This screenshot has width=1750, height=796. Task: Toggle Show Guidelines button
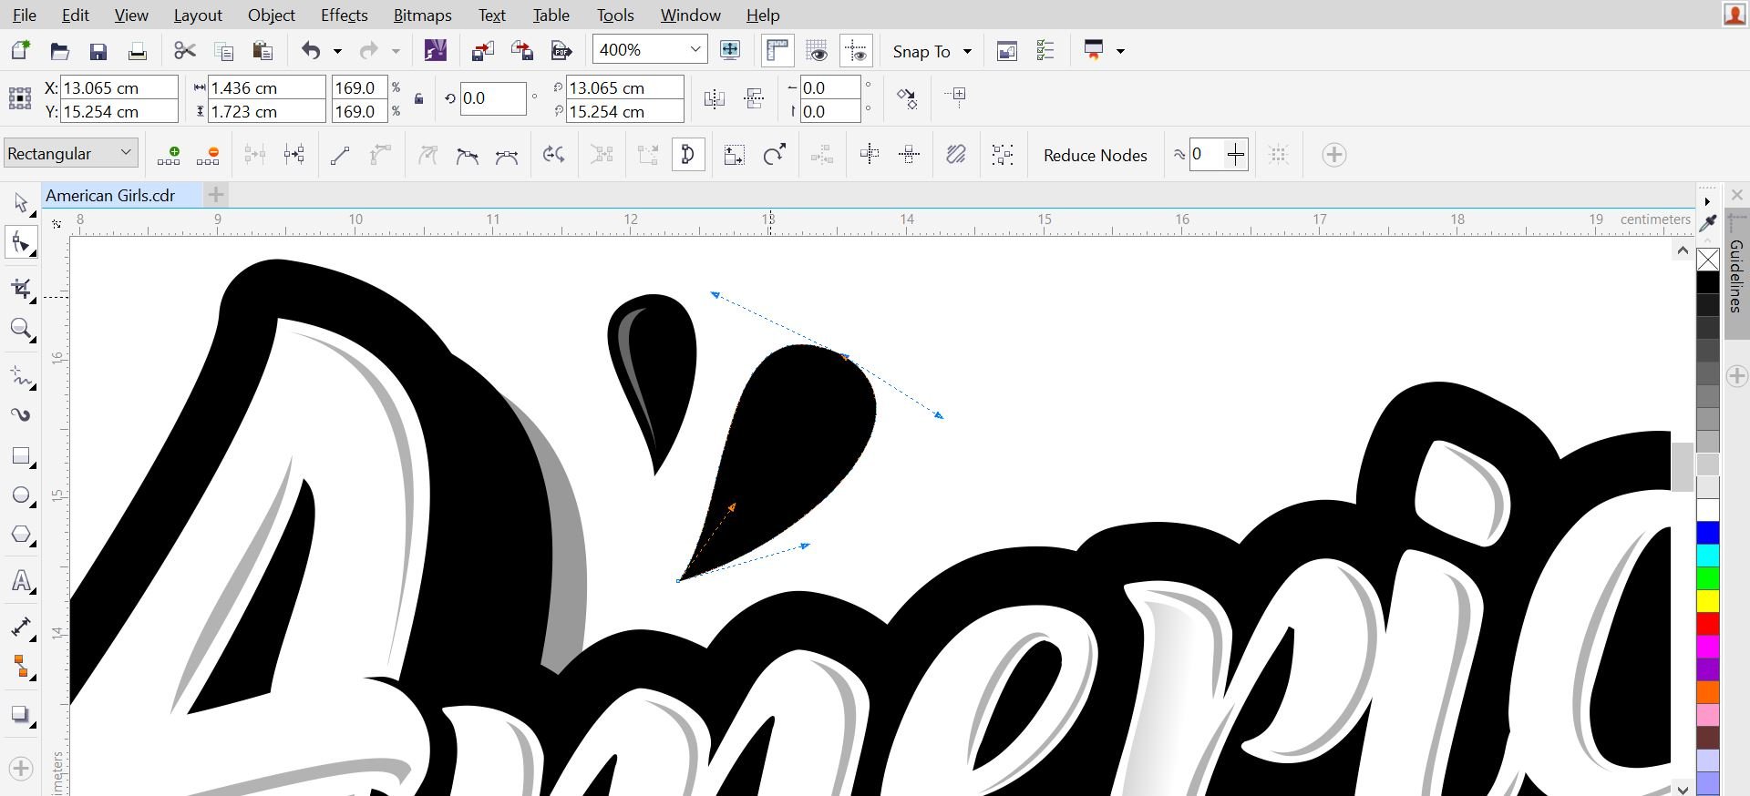(x=856, y=51)
